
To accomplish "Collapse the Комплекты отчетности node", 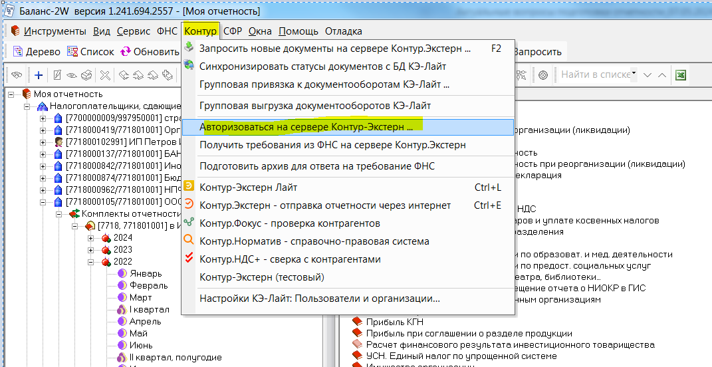I will pos(59,213).
